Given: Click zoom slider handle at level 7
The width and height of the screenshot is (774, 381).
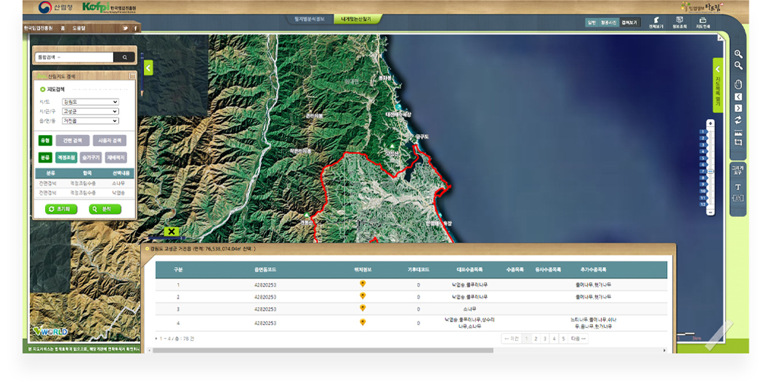Looking at the screenshot, I should 711,171.
